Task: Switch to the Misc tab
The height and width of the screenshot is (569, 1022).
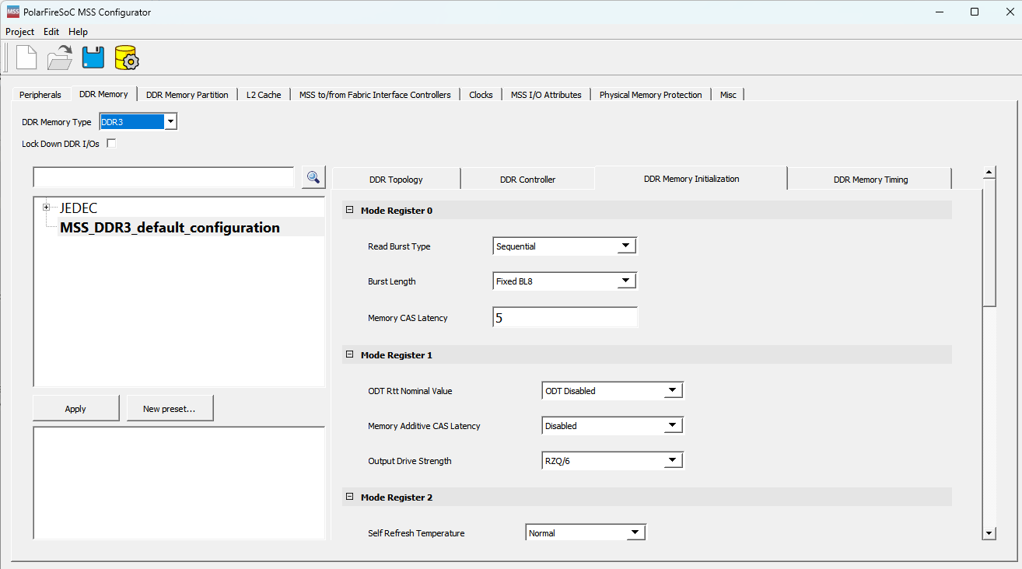Action: (x=728, y=95)
